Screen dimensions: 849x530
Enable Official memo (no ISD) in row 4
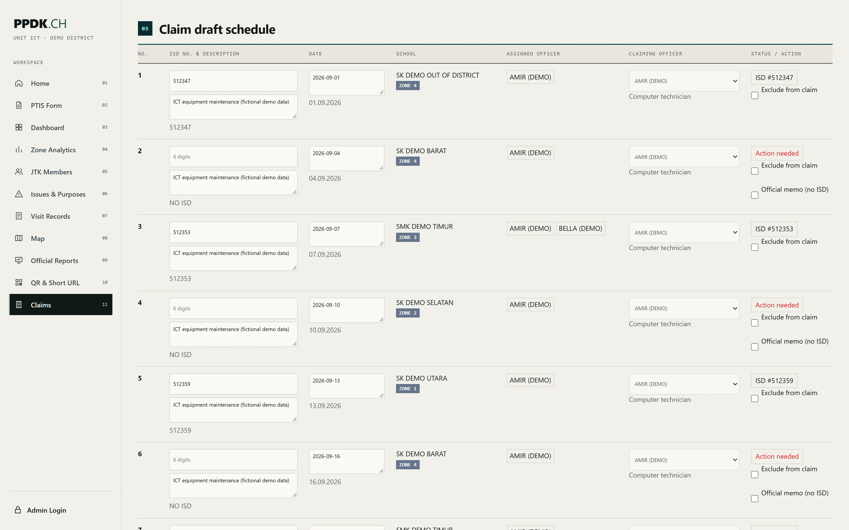(755, 347)
